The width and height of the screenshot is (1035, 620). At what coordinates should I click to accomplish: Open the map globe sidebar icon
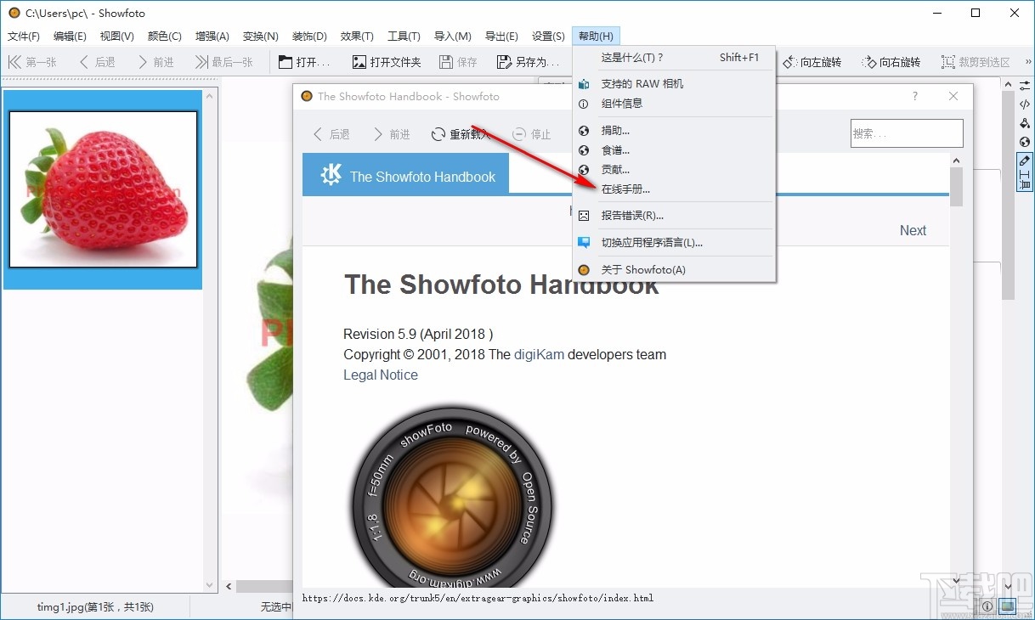1025,142
